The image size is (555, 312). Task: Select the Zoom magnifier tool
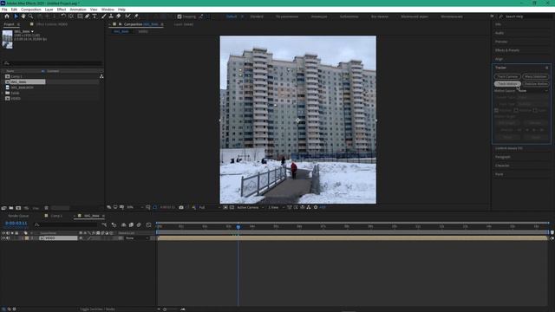[31, 16]
